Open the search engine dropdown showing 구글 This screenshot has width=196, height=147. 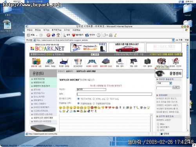tap(164, 83)
